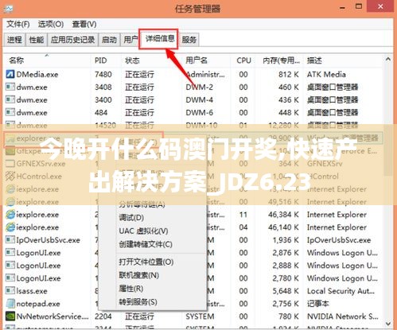Click the ATK Media description
The image size is (397, 330).
click(326, 75)
